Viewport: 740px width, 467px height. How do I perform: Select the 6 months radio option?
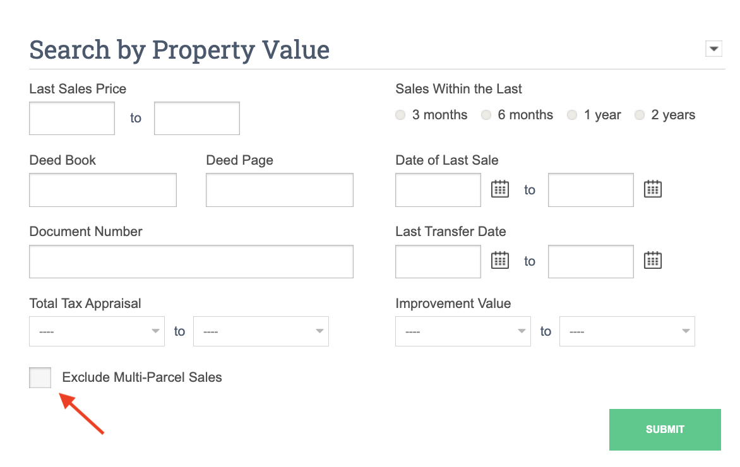(486, 115)
